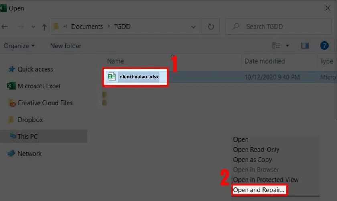Refresh the TGDD folder view
Viewport: 337px width, 201px height.
(211, 27)
